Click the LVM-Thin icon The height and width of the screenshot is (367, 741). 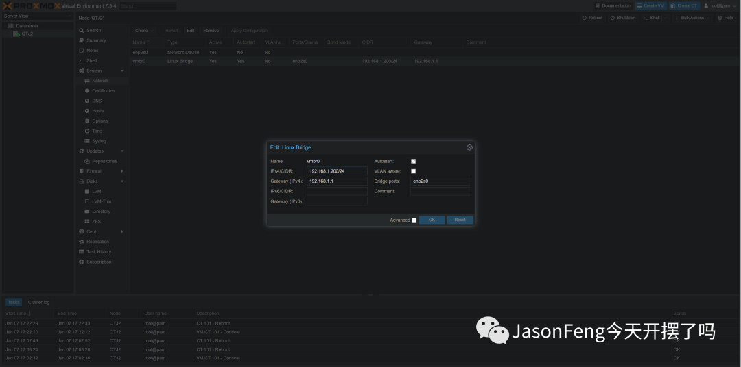pyautogui.click(x=87, y=201)
